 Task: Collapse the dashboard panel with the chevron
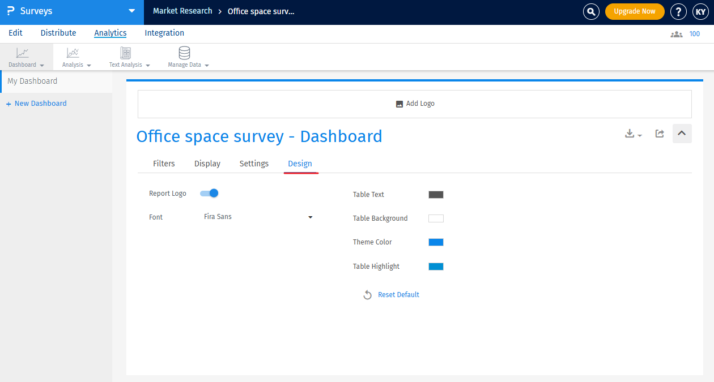pos(682,134)
